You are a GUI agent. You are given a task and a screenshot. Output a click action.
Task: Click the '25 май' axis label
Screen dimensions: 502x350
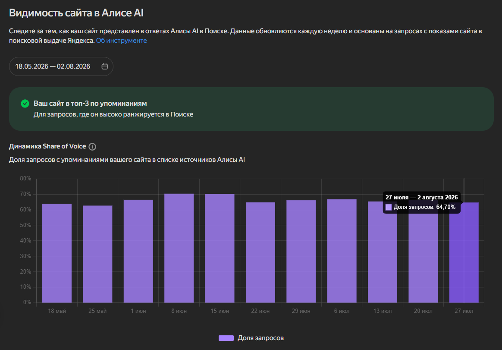point(97,311)
